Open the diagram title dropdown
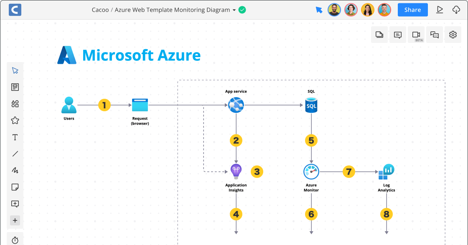 pyautogui.click(x=234, y=10)
